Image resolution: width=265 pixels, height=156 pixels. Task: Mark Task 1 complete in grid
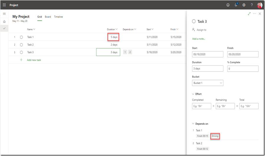point(21,37)
